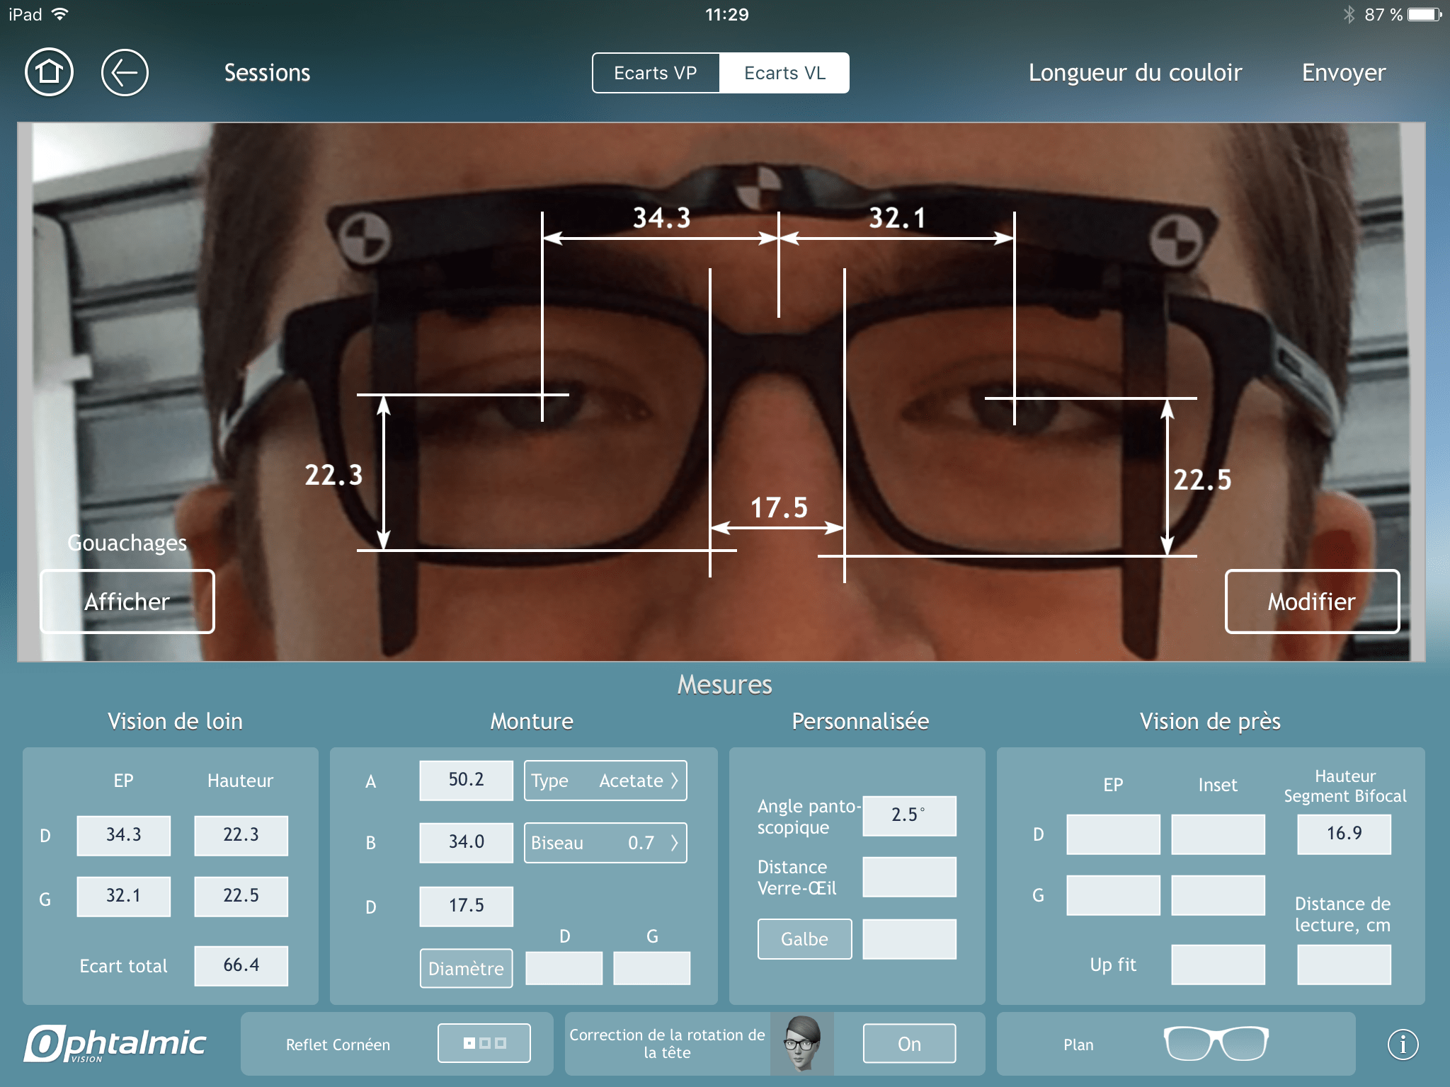Select the Ecarts VL tab

(x=784, y=73)
